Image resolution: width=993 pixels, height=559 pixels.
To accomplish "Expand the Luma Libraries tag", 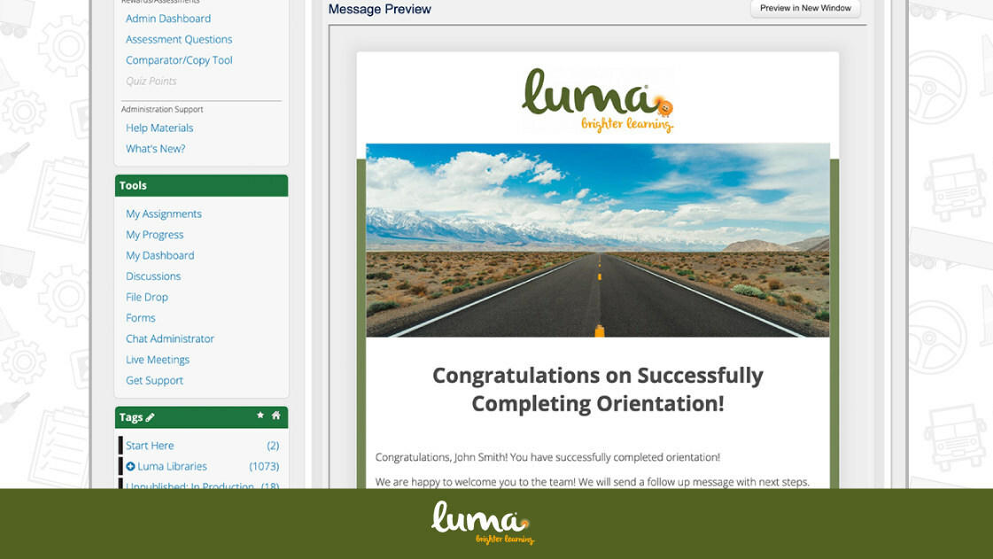I will [x=131, y=466].
